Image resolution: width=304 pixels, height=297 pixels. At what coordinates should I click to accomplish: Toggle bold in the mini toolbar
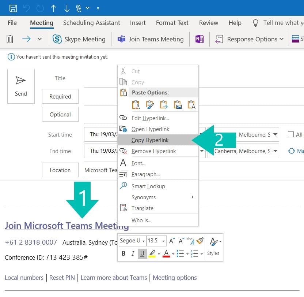(x=123, y=253)
